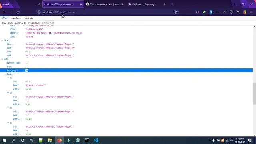Click the microphone tray icon
This screenshot has width=256, height=144.
(x=213, y=140)
